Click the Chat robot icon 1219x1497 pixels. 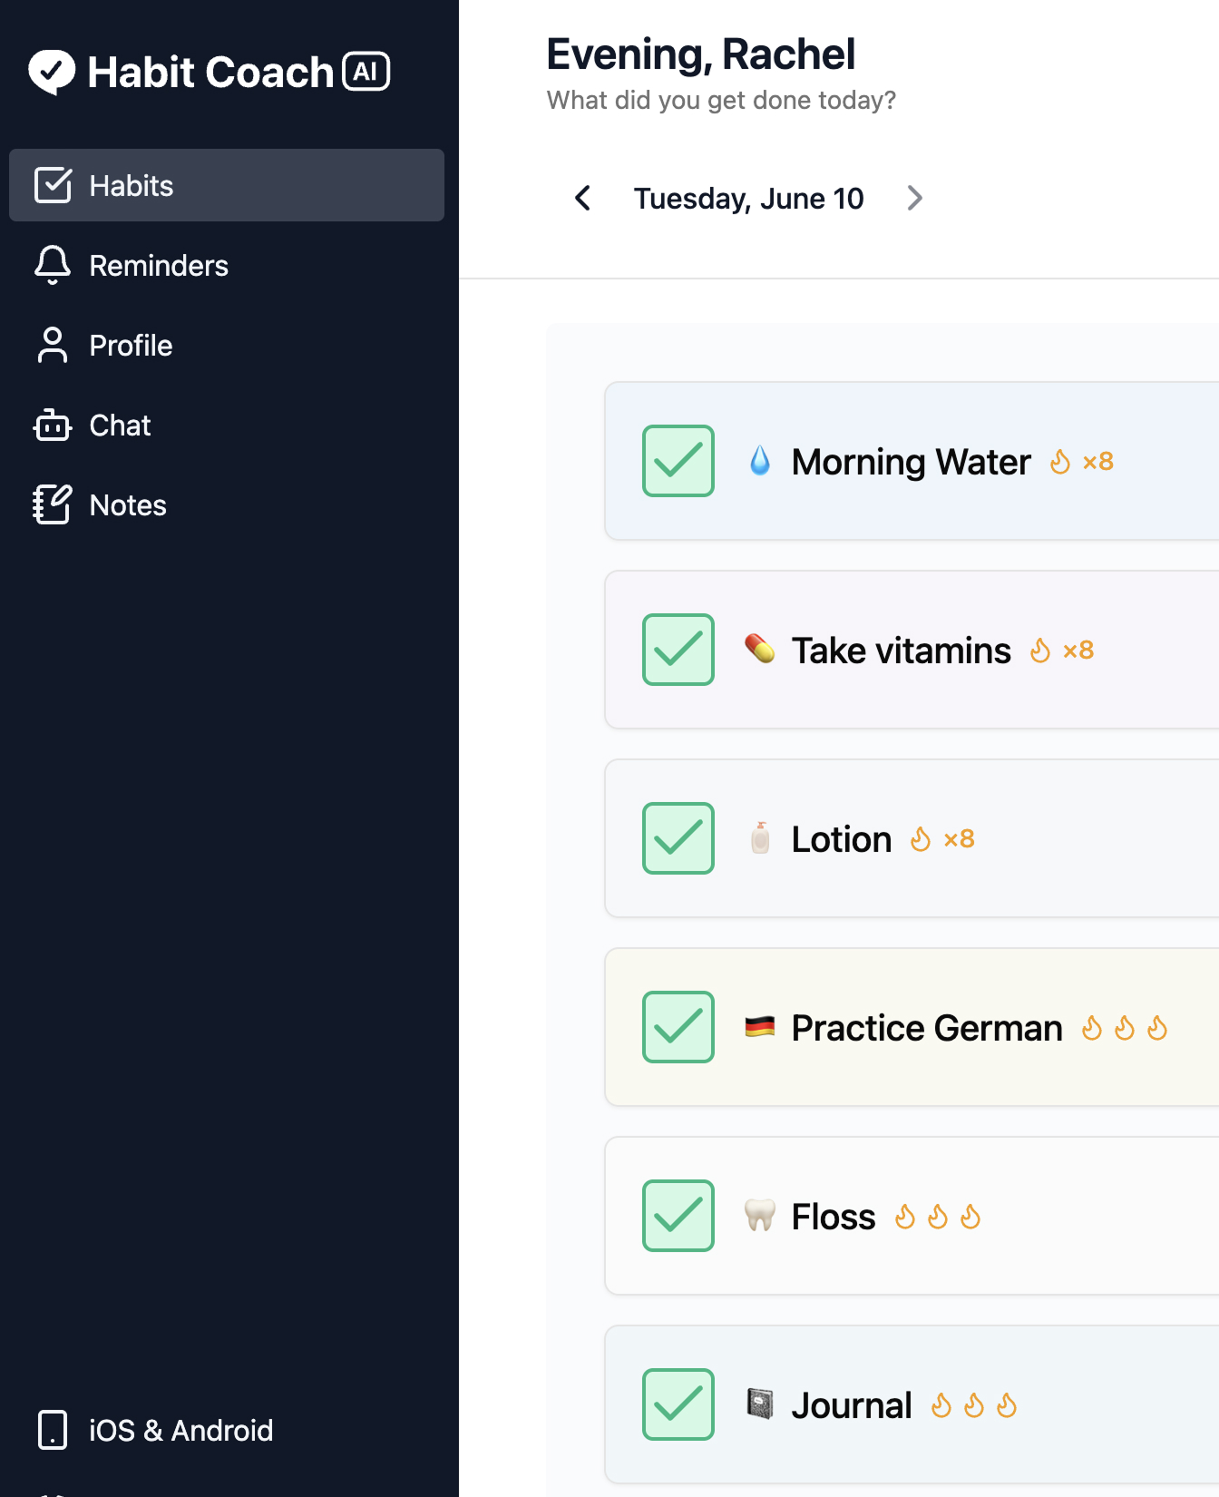point(53,425)
